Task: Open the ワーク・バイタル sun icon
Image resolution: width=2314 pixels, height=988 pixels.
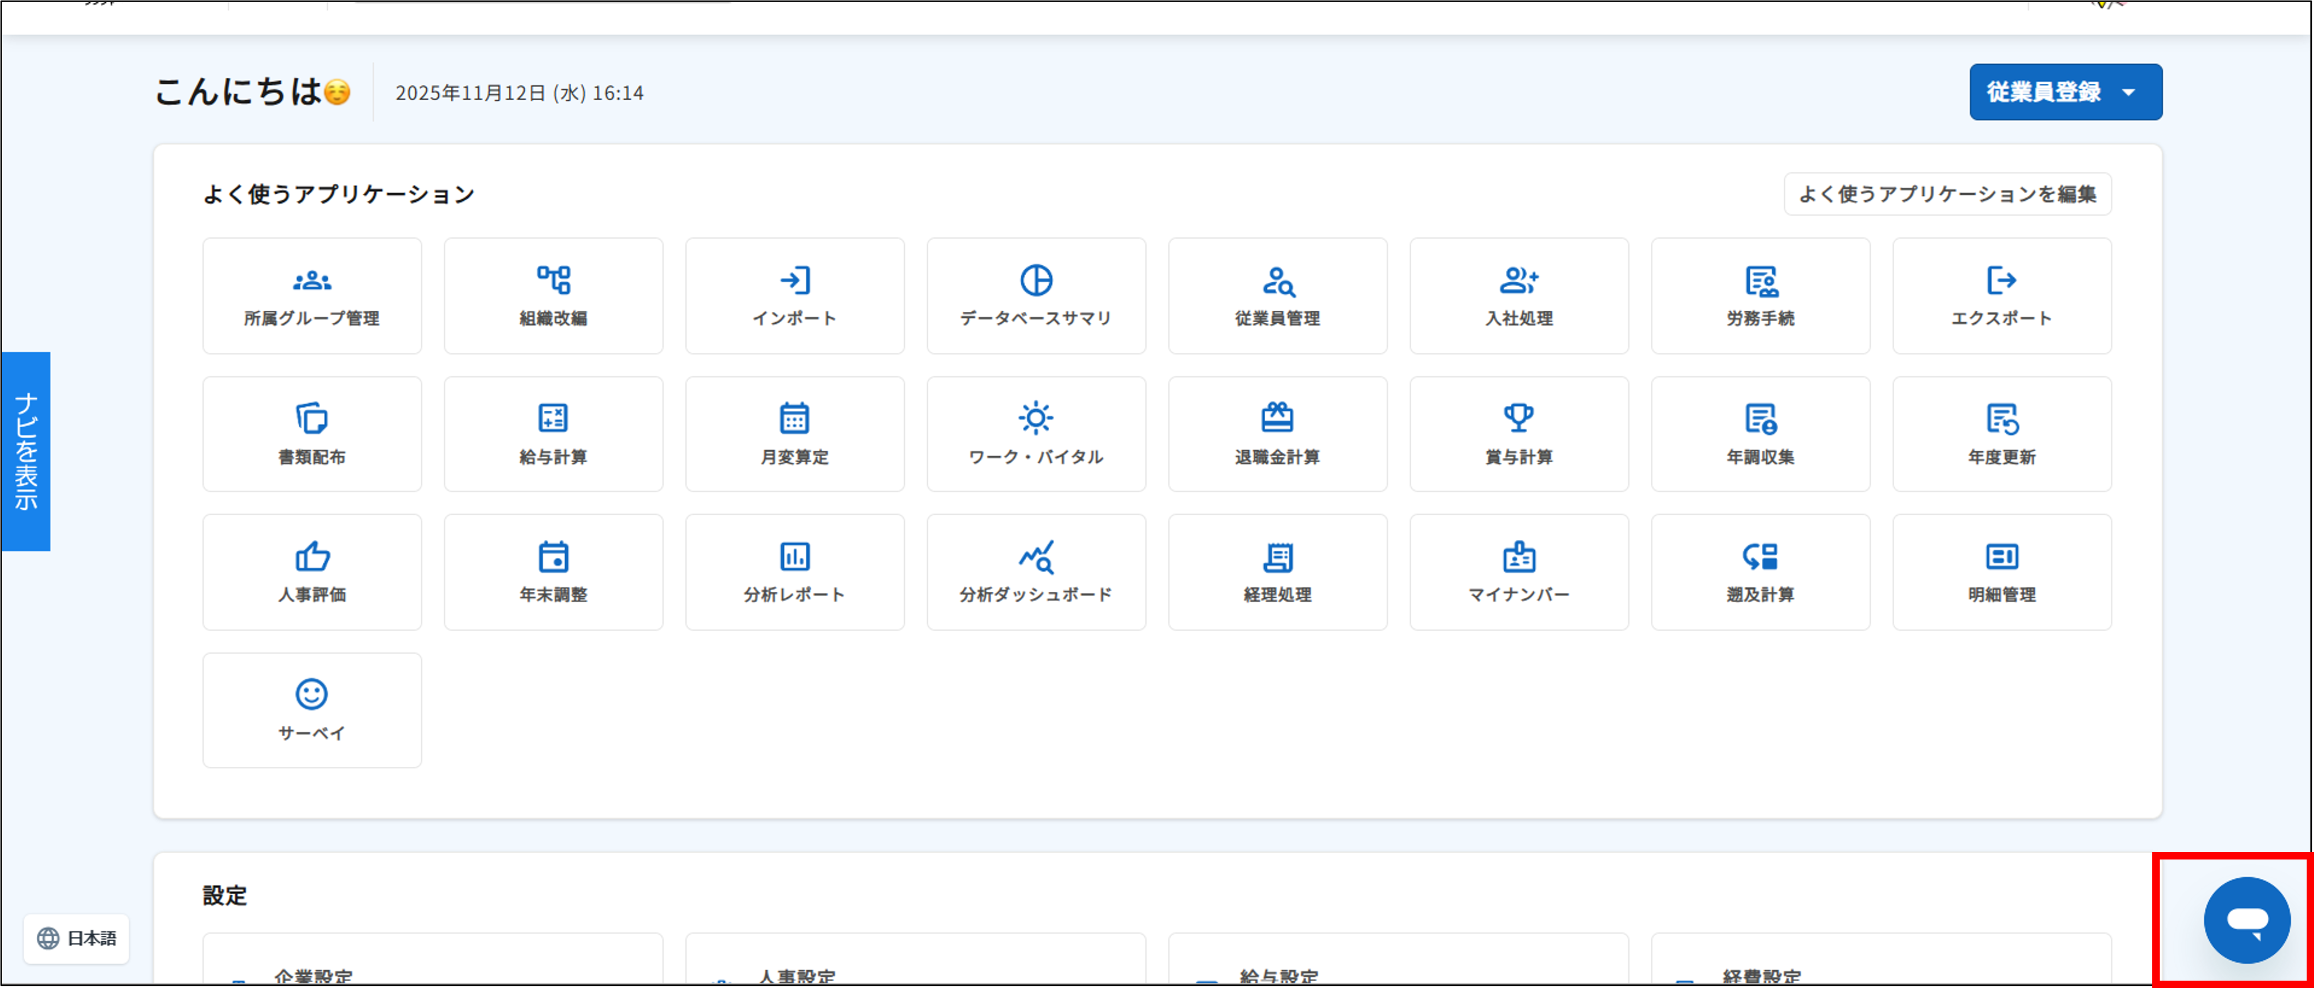Action: 1036,434
